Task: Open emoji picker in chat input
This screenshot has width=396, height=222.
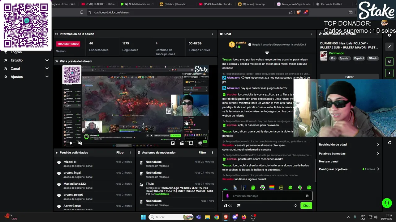Action: coord(307,196)
